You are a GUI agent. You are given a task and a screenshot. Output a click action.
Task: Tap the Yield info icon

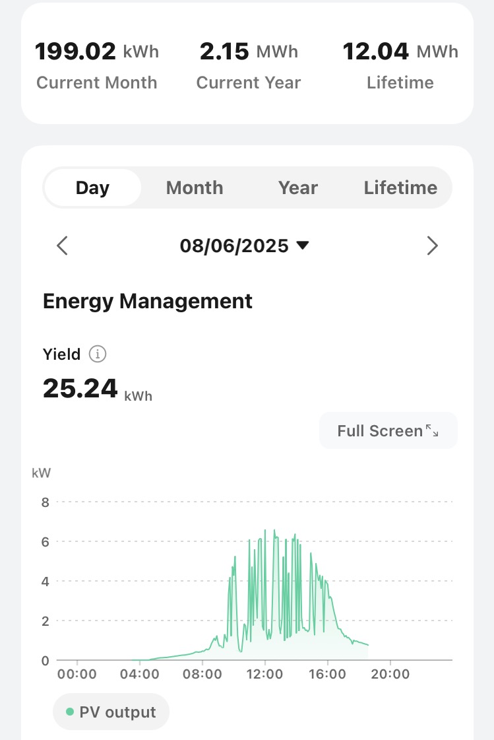98,354
